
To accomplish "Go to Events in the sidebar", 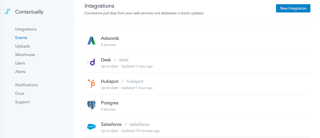I will coord(21,38).
